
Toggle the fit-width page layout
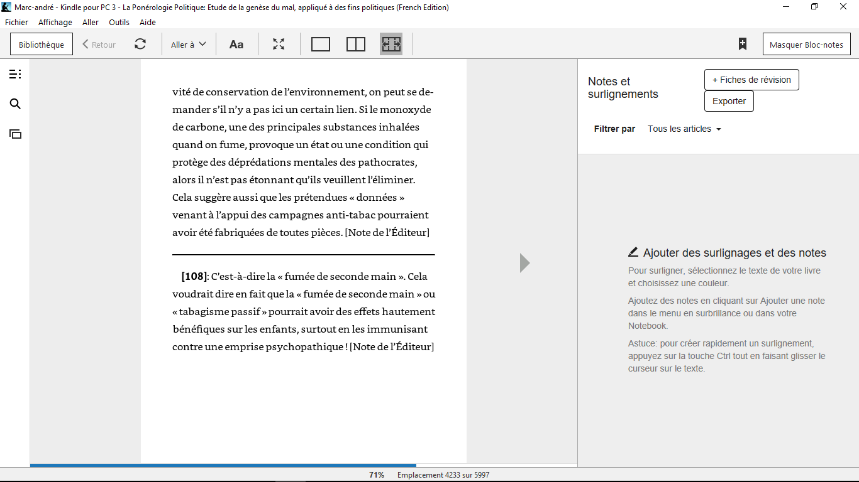pos(391,44)
